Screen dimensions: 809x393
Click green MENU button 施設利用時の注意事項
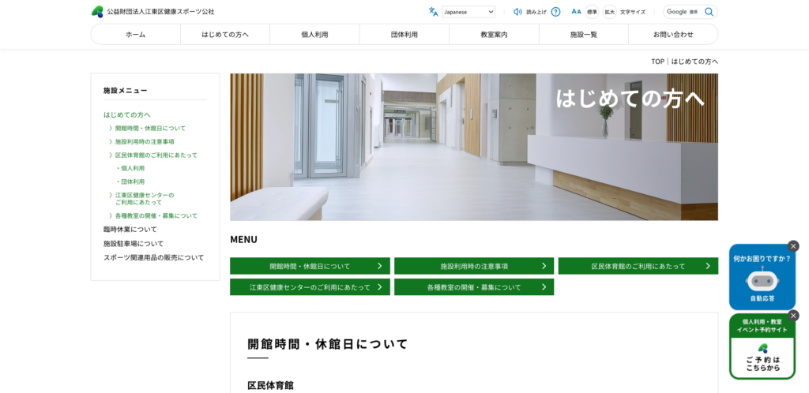(x=474, y=266)
